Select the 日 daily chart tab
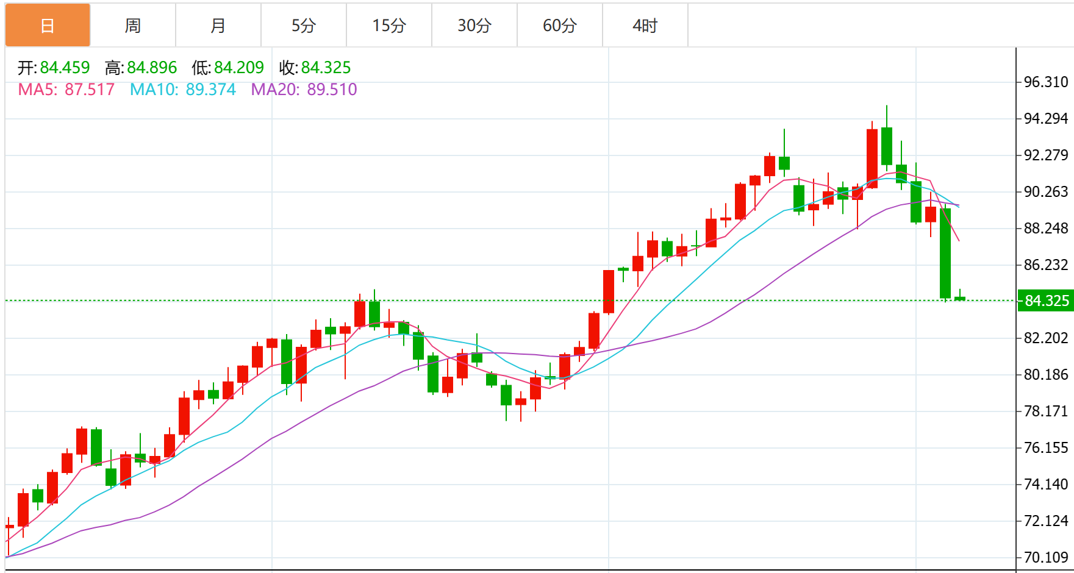Image resolution: width=1074 pixels, height=573 pixels. pyautogui.click(x=48, y=26)
